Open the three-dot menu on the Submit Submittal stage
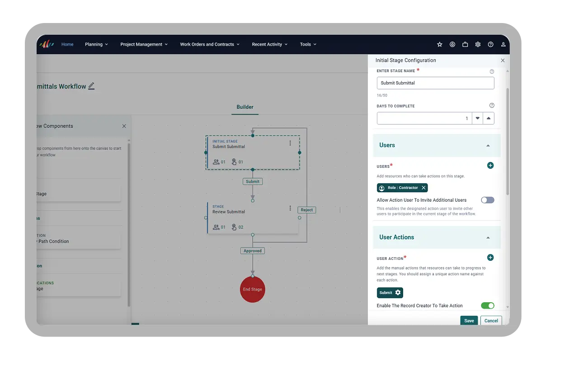The width and height of the screenshot is (564, 379). pyautogui.click(x=290, y=143)
